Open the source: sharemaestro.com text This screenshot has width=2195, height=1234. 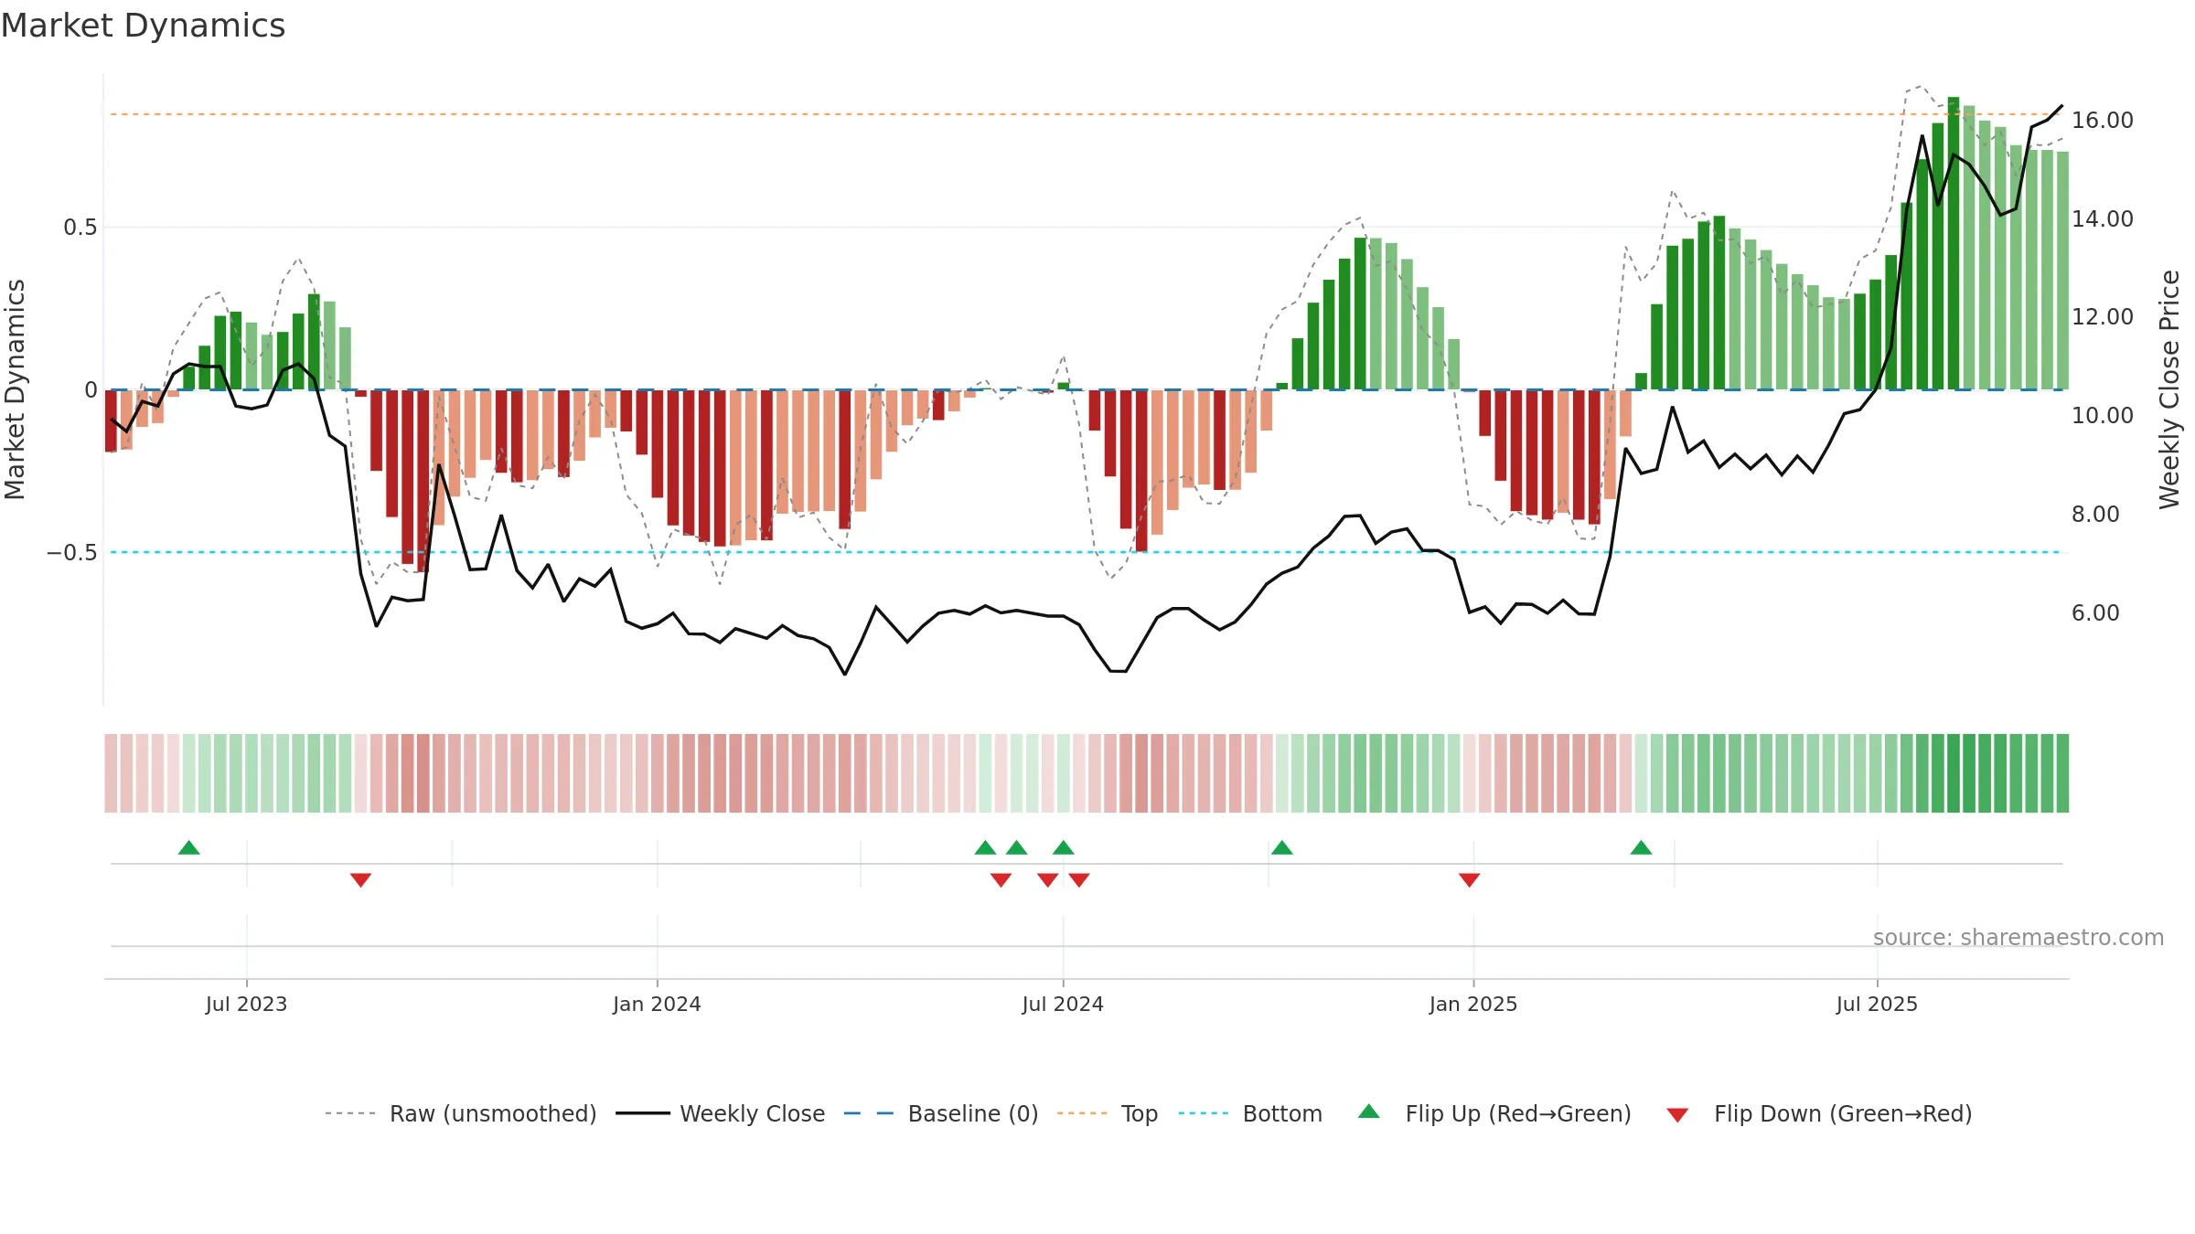(2018, 937)
